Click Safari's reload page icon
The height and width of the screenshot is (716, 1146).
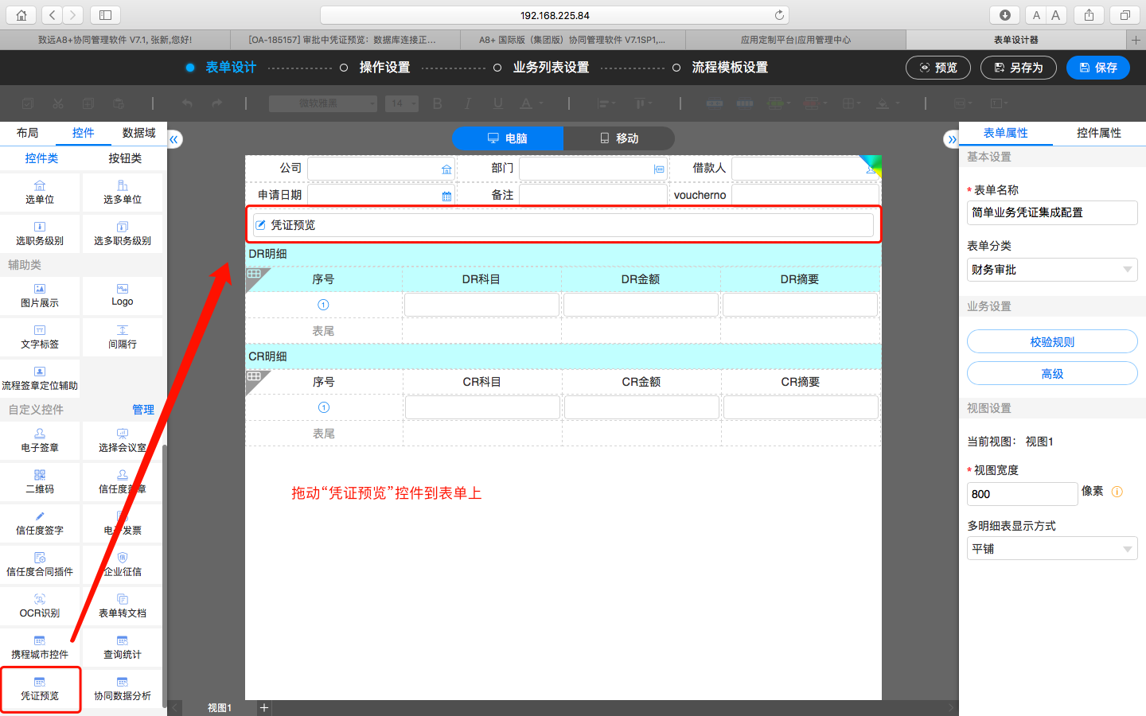tap(779, 15)
